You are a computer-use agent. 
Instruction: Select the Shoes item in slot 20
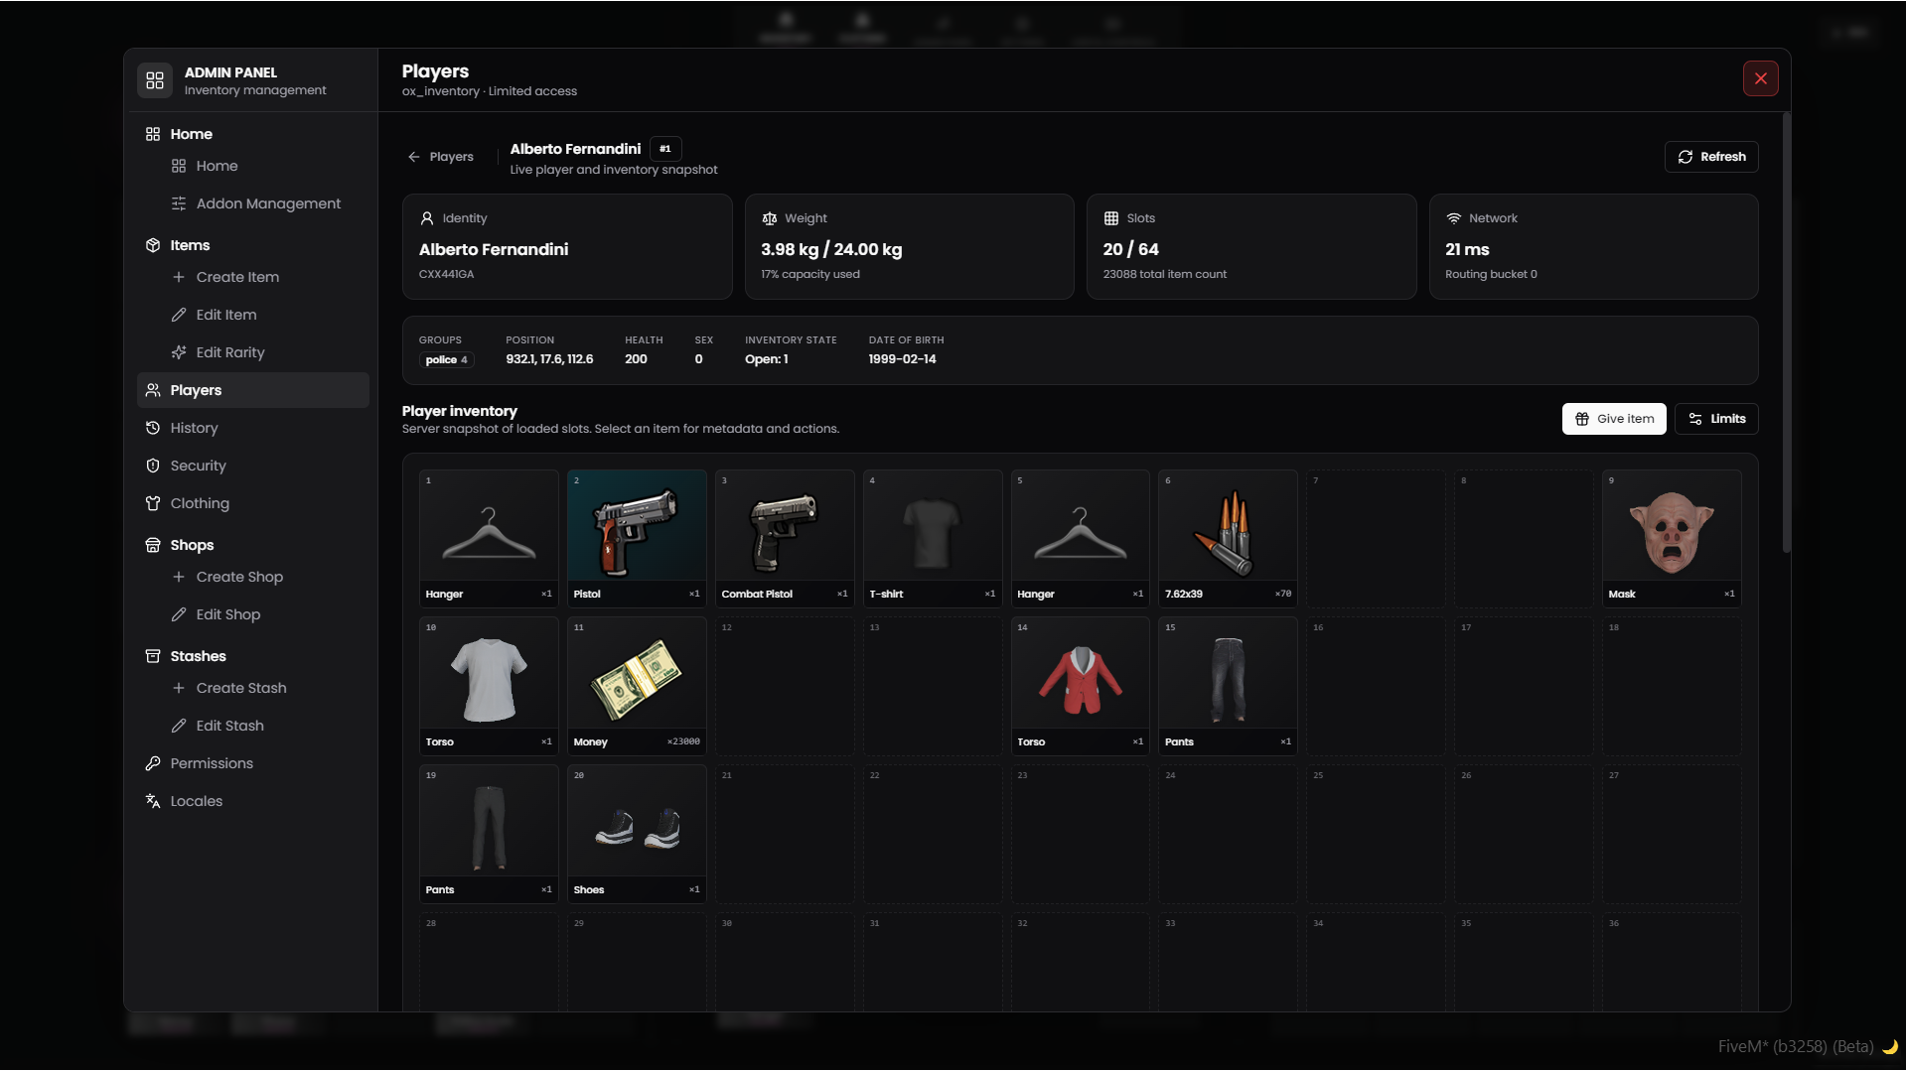pos(637,833)
